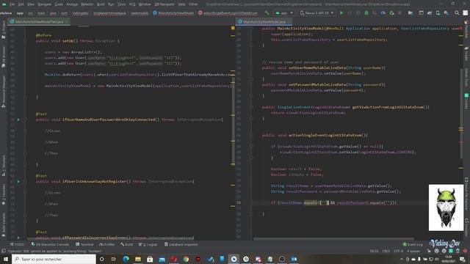This screenshot has width=470, height=264.
Task: Click the Windows search box
Action: pos(54,259)
